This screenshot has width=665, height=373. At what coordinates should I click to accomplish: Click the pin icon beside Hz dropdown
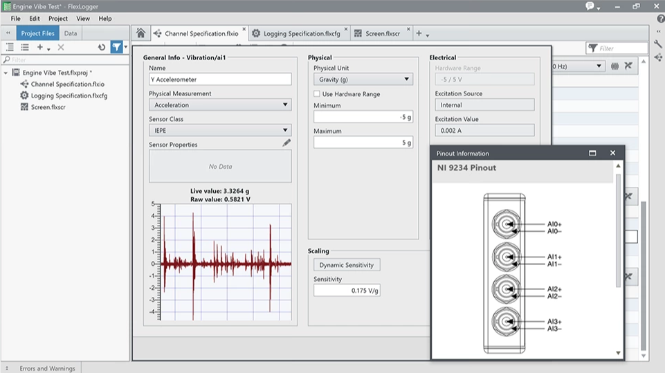point(628,66)
